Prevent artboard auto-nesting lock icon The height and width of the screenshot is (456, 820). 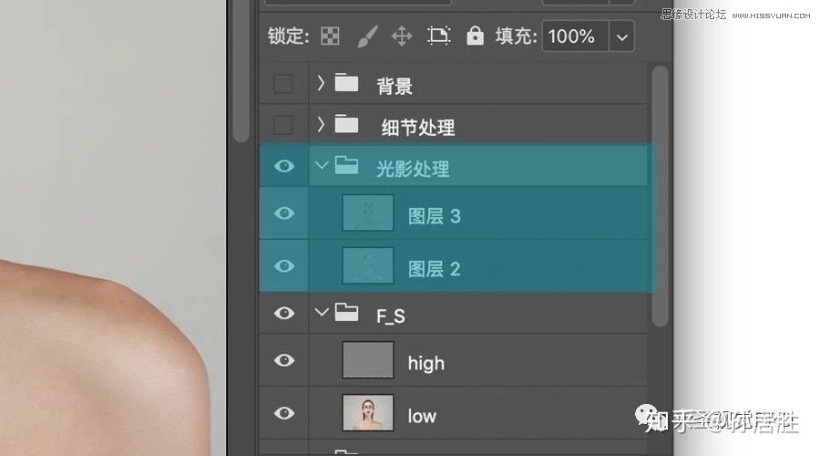438,36
